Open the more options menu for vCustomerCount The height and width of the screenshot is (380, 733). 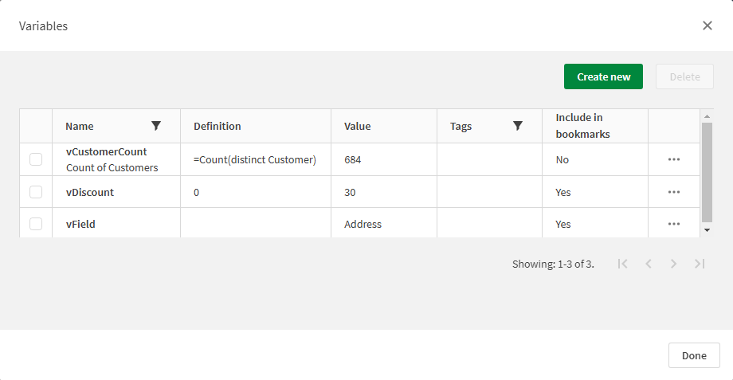674,159
